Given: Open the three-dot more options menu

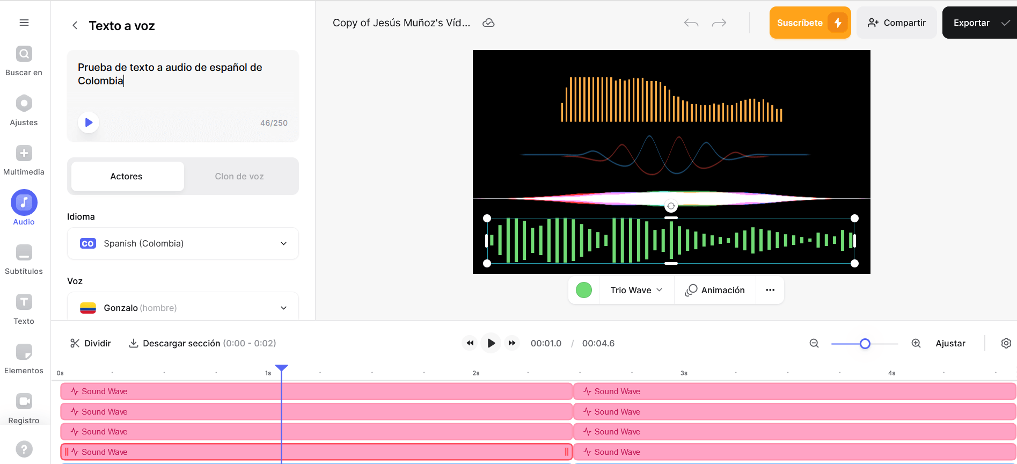Looking at the screenshot, I should click(770, 290).
